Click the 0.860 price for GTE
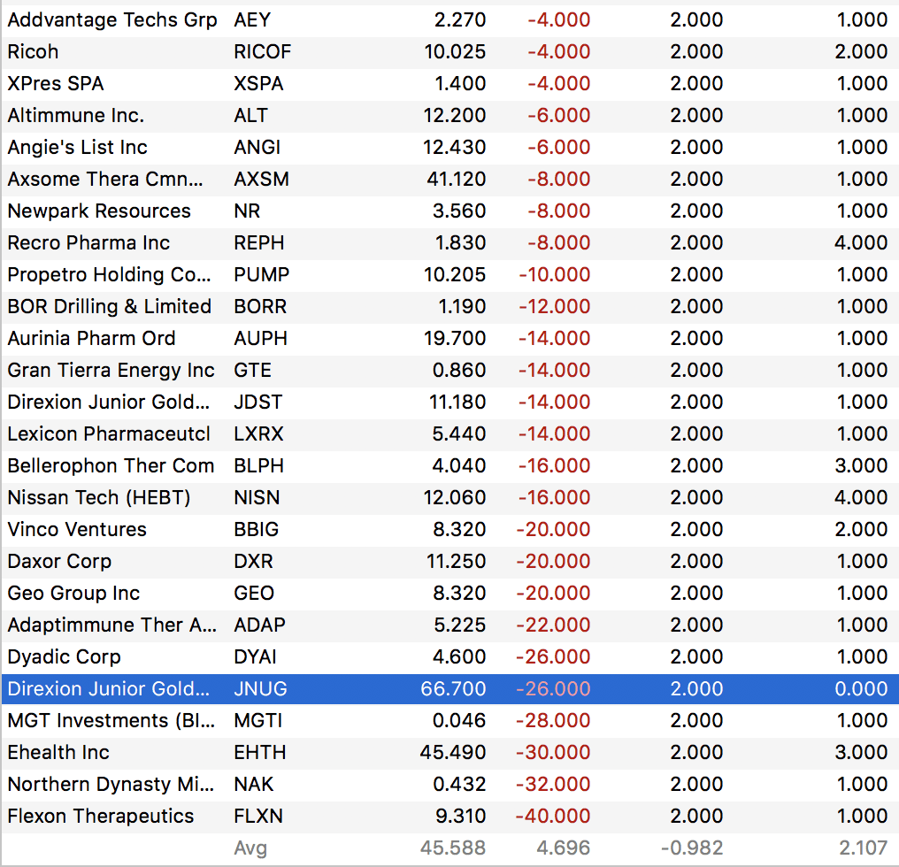 (x=459, y=371)
